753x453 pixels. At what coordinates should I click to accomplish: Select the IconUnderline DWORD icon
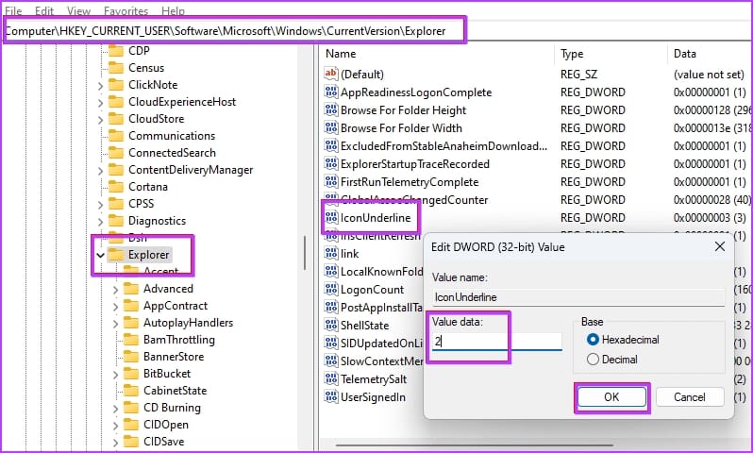point(331,218)
